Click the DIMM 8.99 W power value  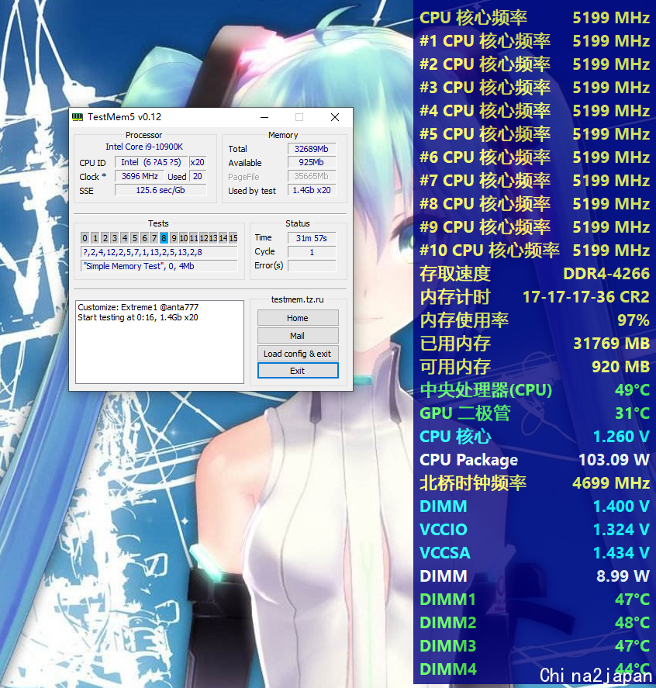click(623, 576)
